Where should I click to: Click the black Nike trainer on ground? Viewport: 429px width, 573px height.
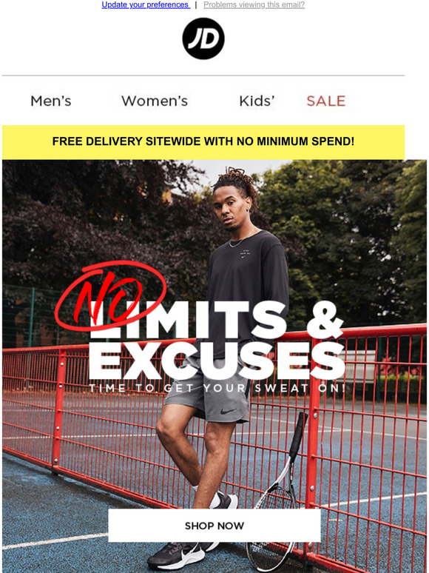click(x=176, y=555)
